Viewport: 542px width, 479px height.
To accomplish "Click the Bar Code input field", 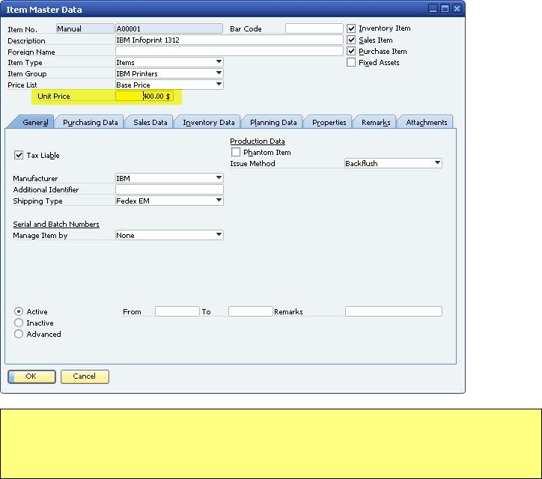I will [314, 28].
